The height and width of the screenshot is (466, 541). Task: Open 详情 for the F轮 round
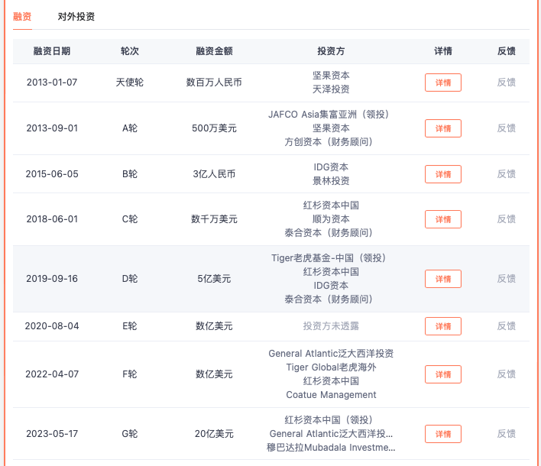[442, 374]
